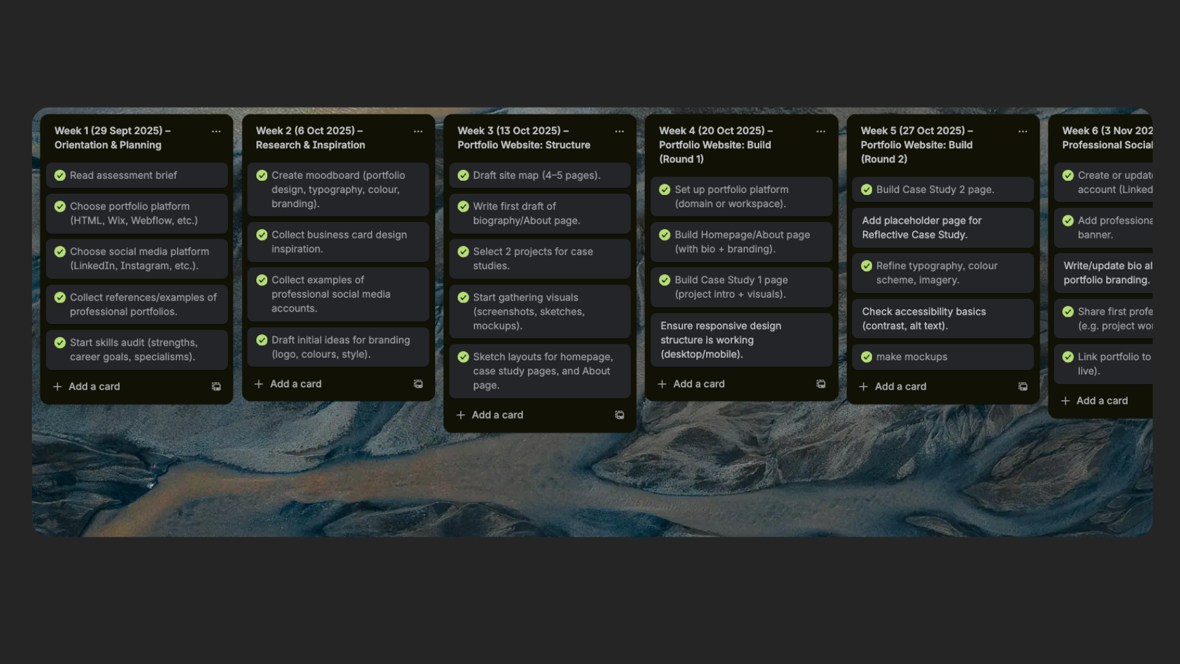
Task: Click the plus icon next to Add a card in Week 1
Action: [58, 387]
